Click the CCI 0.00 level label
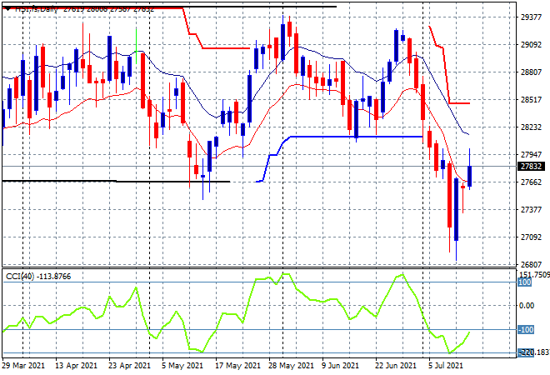The image size is (550, 375). [x=527, y=306]
